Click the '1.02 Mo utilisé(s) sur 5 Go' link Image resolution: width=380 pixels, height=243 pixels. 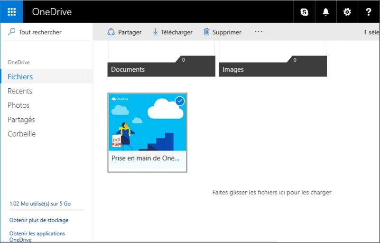point(40,204)
